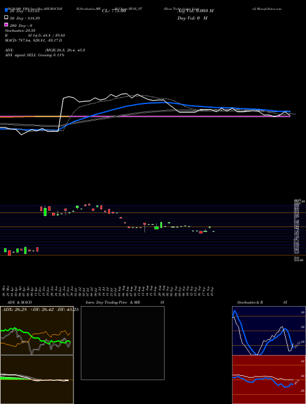Click the CL: 775.00 closing price text
Image resolution: width=306 pixels, height=404 pixels.
[x=114, y=11]
